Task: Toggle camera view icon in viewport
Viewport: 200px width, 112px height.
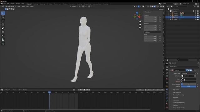Action: point(140,28)
